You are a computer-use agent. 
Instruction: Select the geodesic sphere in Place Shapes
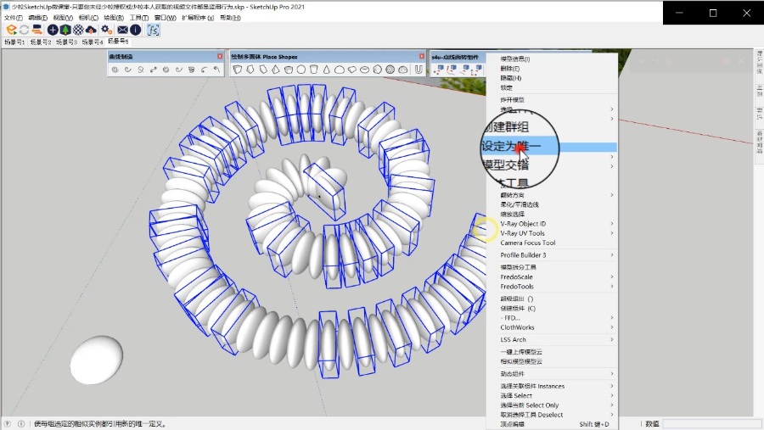(x=390, y=70)
